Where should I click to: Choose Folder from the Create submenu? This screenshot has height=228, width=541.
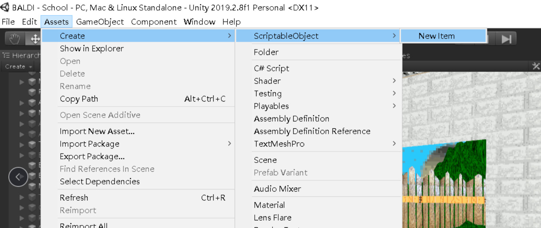click(x=266, y=52)
